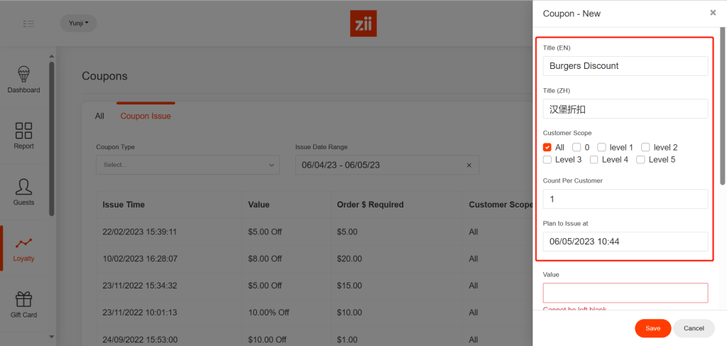The height and width of the screenshot is (346, 727).
Task: Select the Loyalty chart icon
Action: (23, 243)
